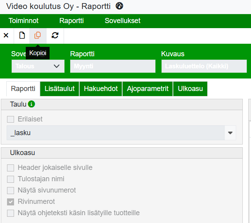Viewport: 251px width, 223px height.
Task: Click the close X toolbar icon
Action: [x=6, y=36]
